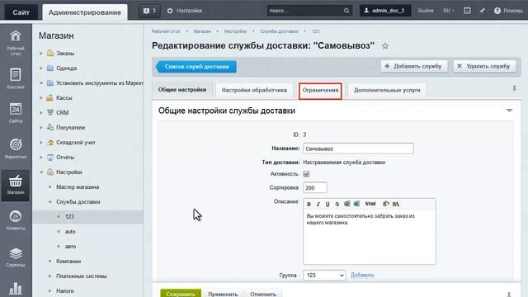The width and height of the screenshot is (528, 297).
Task: Collapse the Общие настройки службы доставки section
Action: point(509,111)
